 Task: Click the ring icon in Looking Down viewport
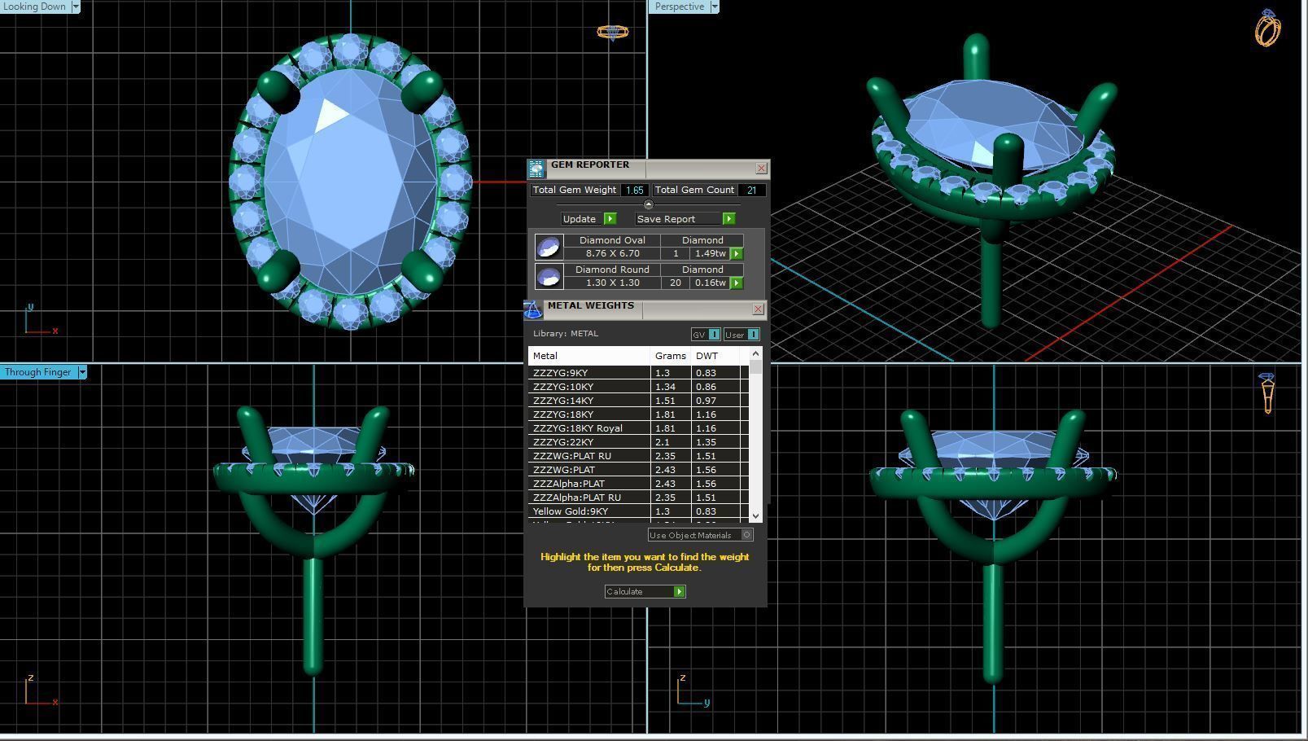point(612,32)
